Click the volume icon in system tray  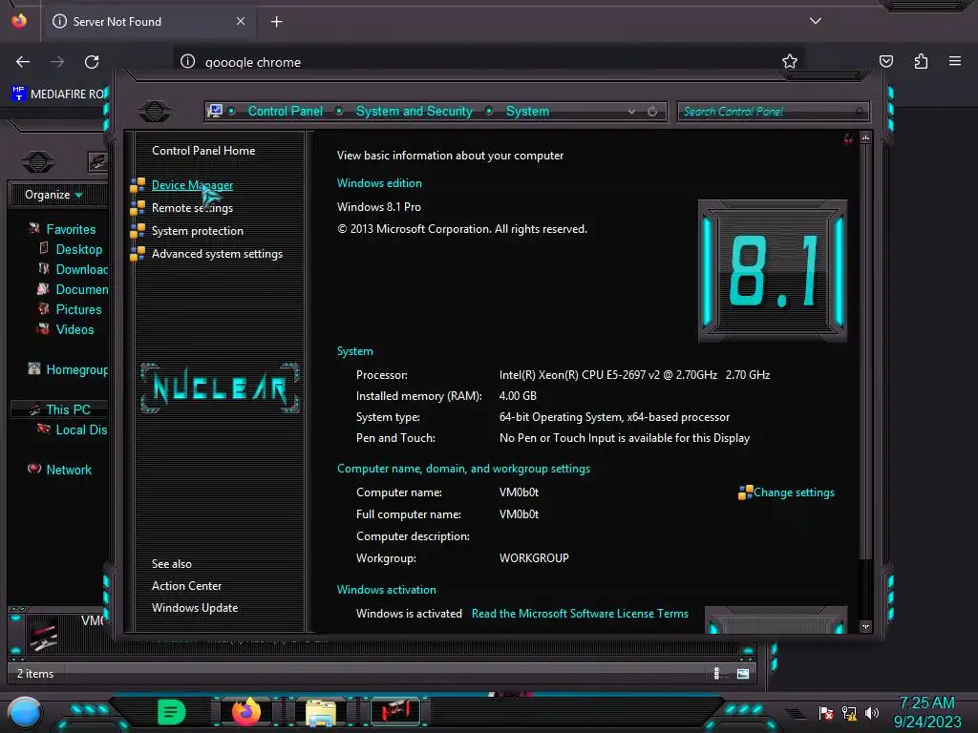[871, 713]
